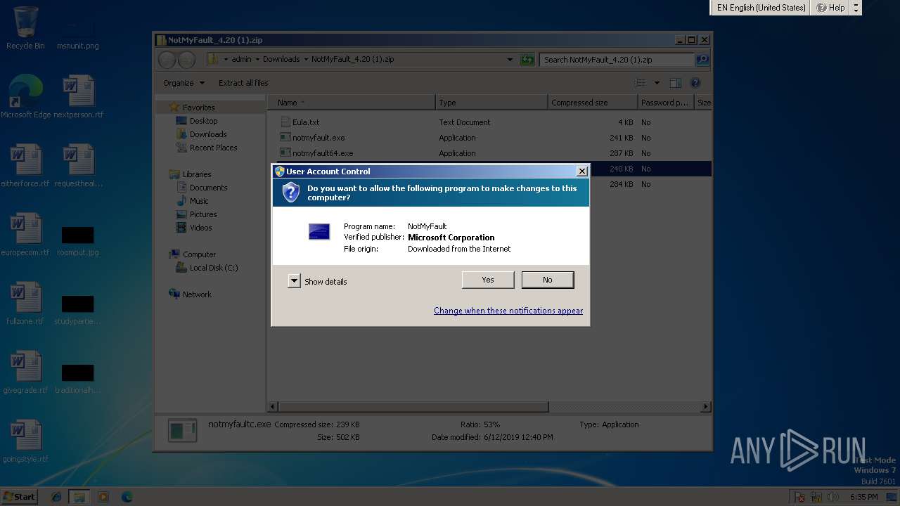Open Favorites in navigation pane
The height and width of the screenshot is (506, 900).
coord(198,108)
